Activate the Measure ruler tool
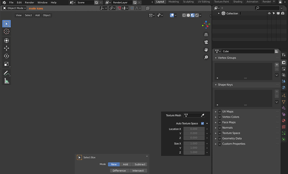 (6, 81)
